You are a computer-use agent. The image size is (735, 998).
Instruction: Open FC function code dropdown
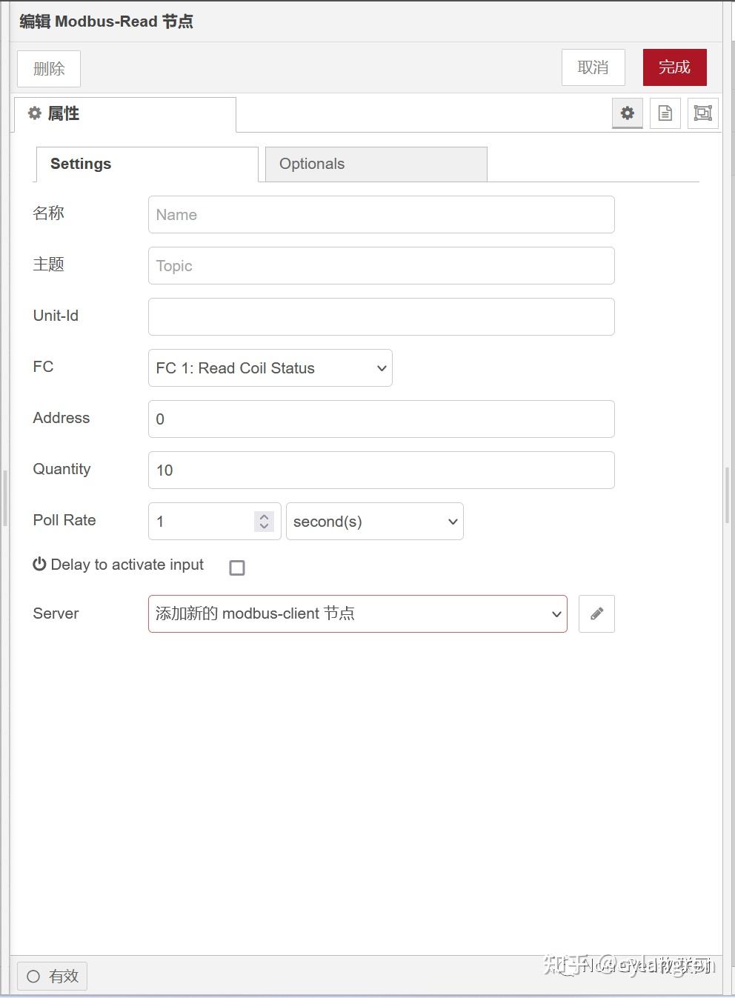[270, 368]
